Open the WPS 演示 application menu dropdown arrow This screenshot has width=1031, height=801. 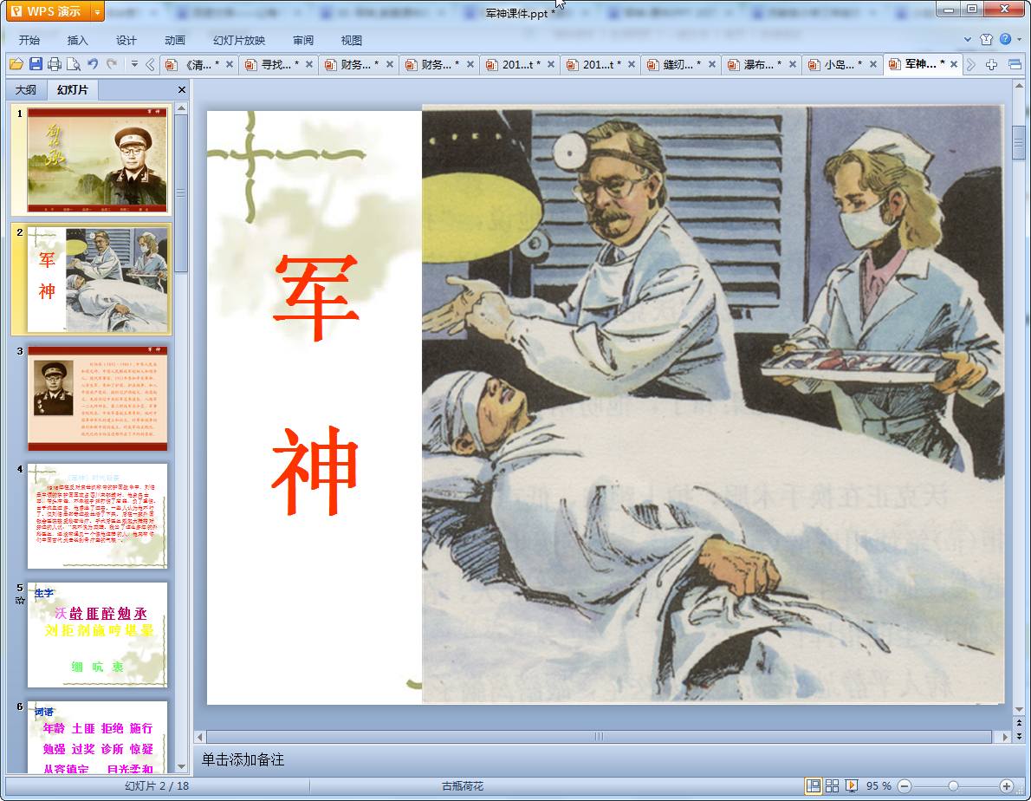click(x=97, y=12)
